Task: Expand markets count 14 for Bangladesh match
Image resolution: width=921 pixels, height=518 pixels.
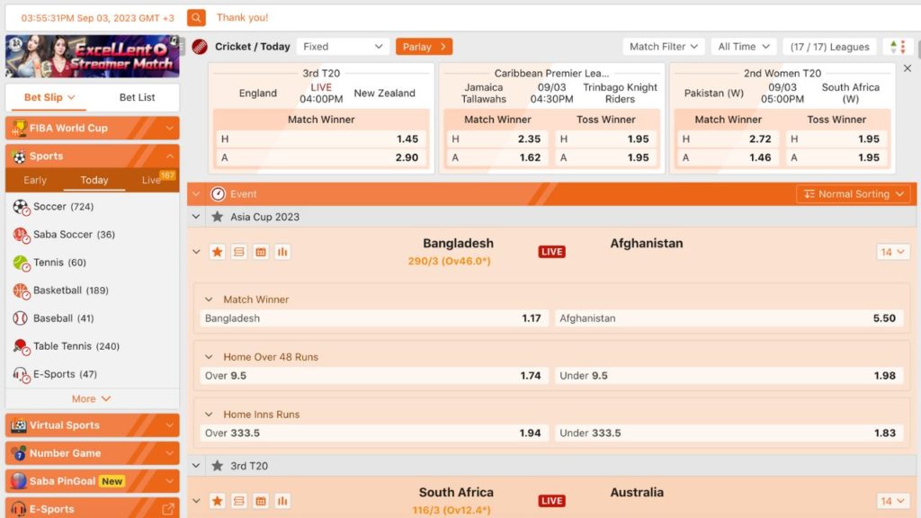Action: (x=892, y=252)
